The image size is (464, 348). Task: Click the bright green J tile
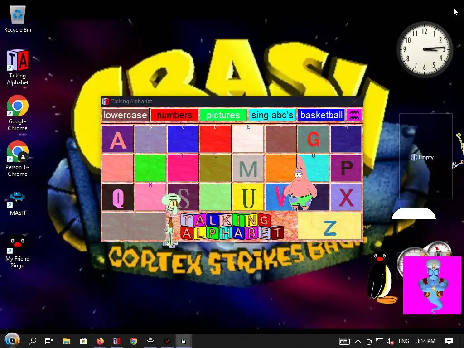pyautogui.click(x=150, y=168)
